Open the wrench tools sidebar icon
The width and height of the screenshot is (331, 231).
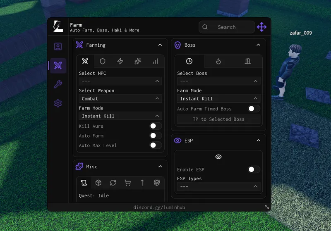[x=58, y=84]
